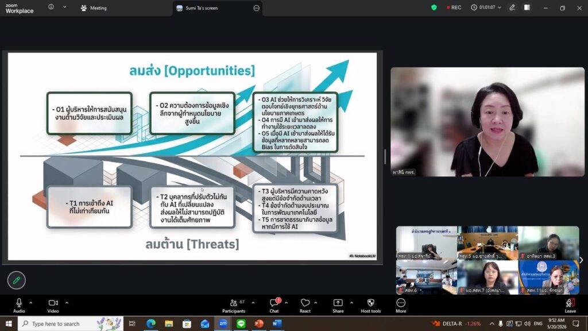This screenshot has width=588, height=331.
Task: Expand audio settings arrow next to Audio
Action: pyautogui.click(x=31, y=302)
